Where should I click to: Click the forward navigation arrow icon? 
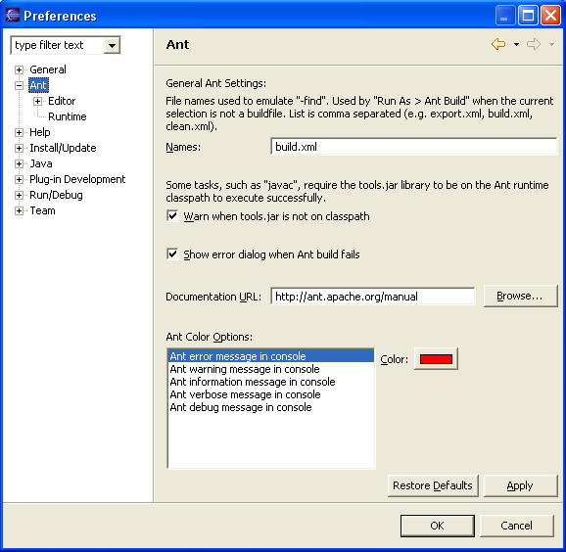(x=534, y=44)
